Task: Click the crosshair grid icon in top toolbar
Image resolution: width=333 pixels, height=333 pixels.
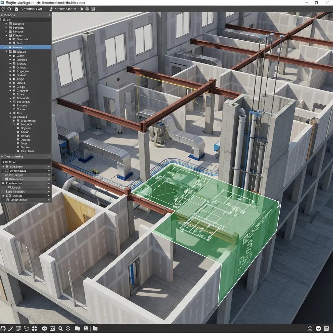Action: click(x=87, y=9)
